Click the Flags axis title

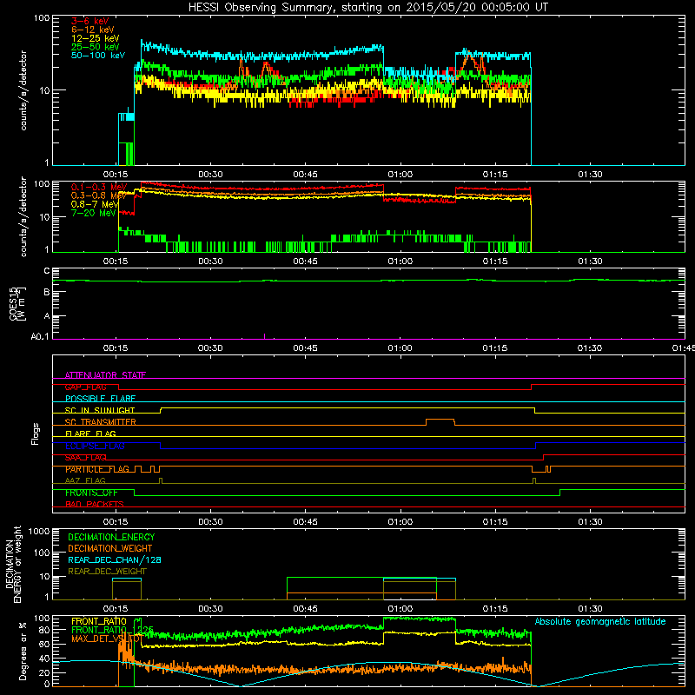click(x=36, y=434)
